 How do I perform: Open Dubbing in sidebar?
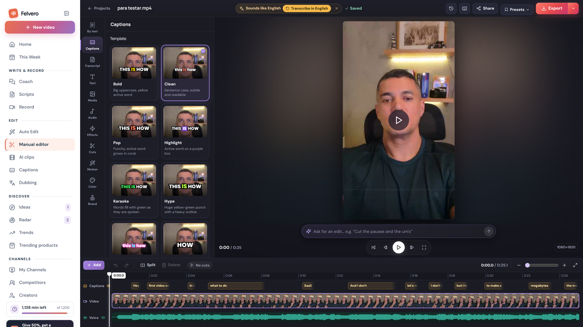tap(40, 183)
